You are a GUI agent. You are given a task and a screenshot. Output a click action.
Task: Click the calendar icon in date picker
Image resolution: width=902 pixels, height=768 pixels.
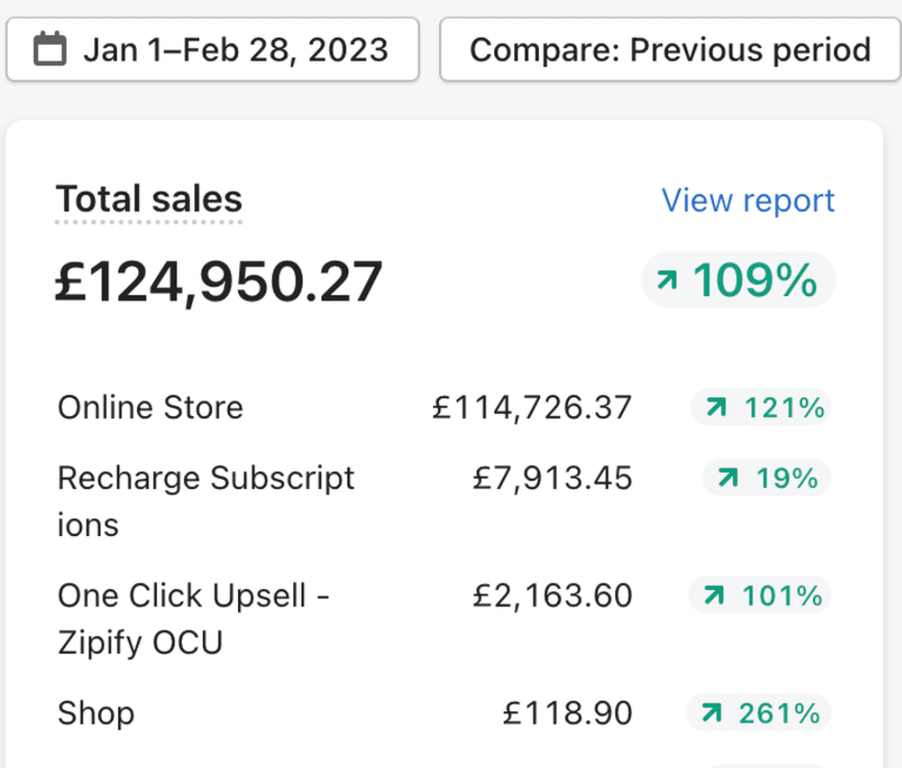pos(50,49)
